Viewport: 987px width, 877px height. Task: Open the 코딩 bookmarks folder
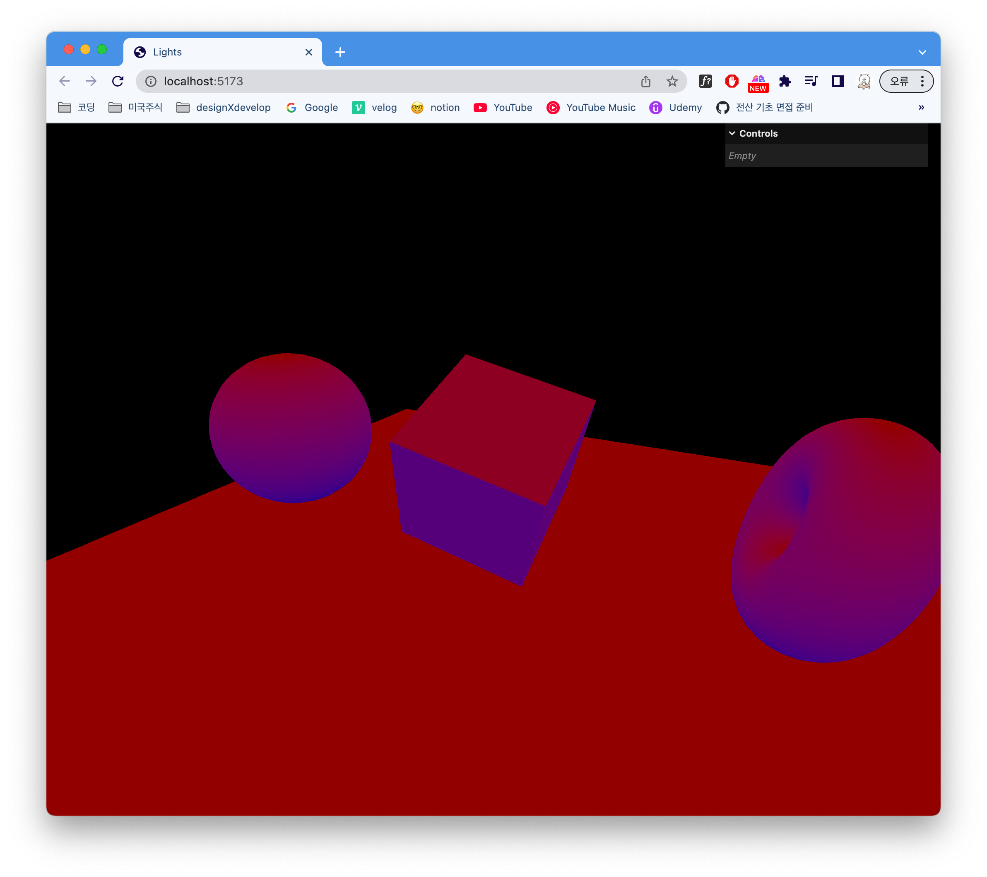[x=77, y=107]
